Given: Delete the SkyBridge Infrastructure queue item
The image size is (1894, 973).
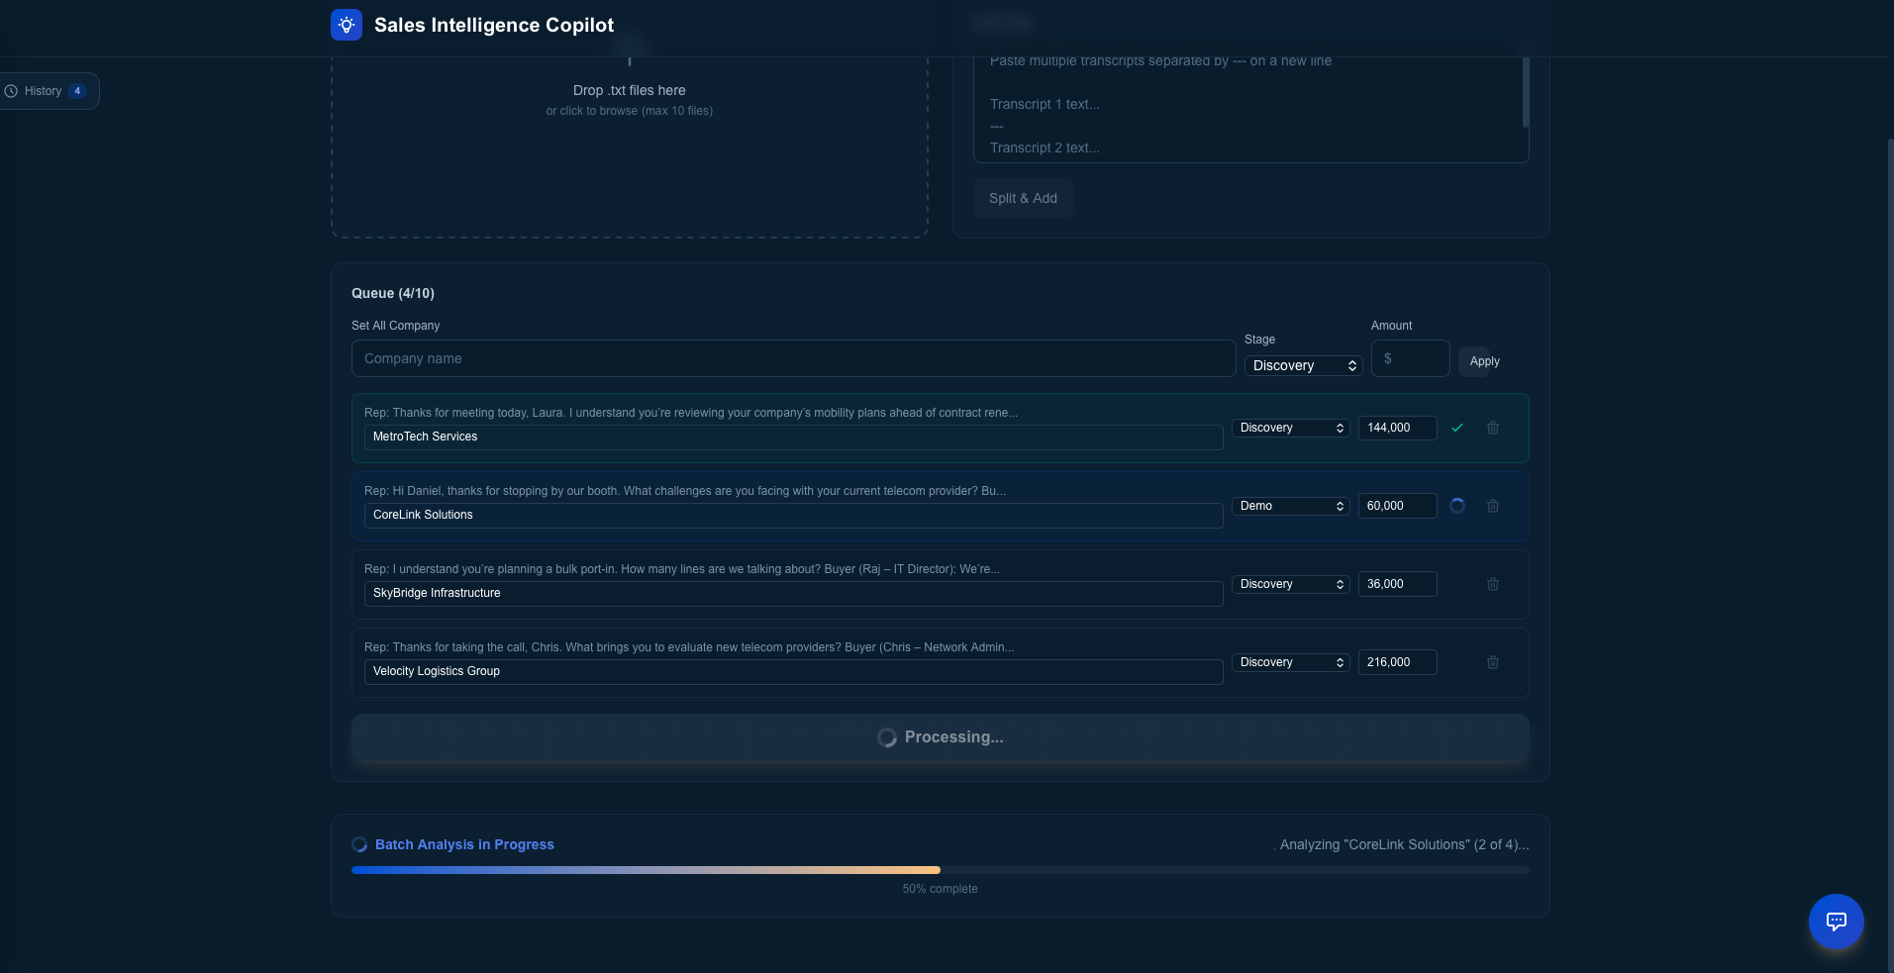Looking at the screenshot, I should point(1493,584).
